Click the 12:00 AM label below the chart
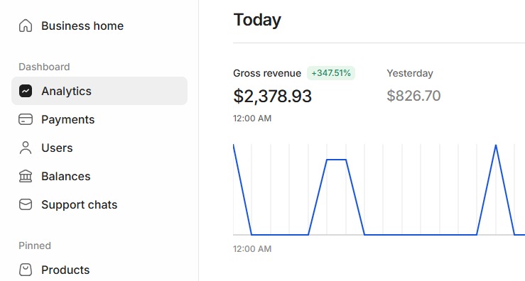The image size is (525, 281). 252,249
